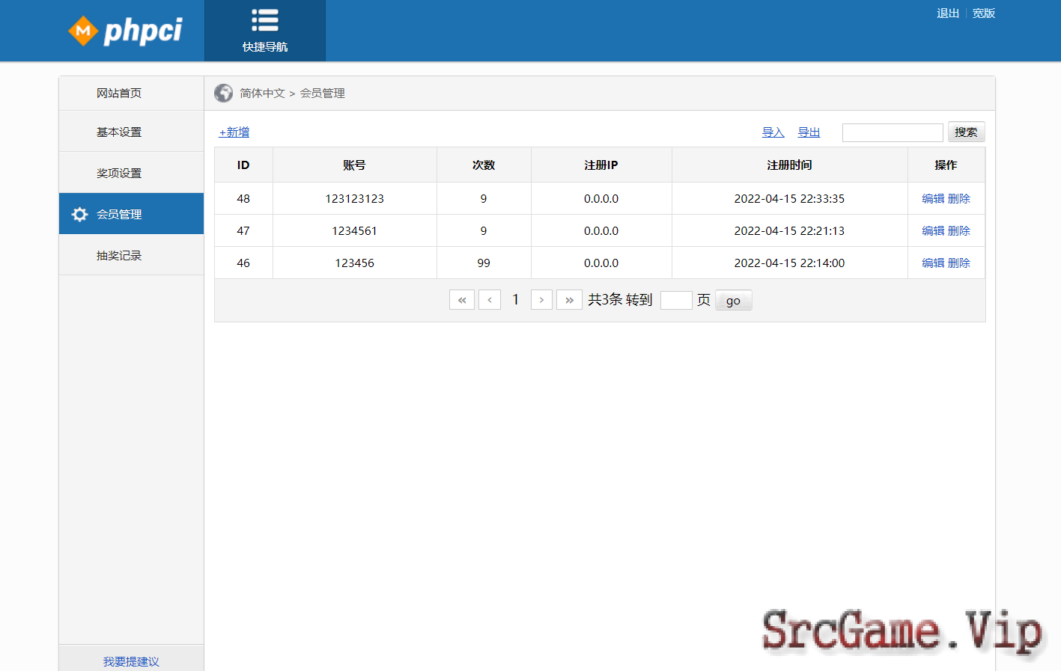Viewport: 1061px width, 671px height.
Task: Edit the member with ID 48
Action: point(933,199)
